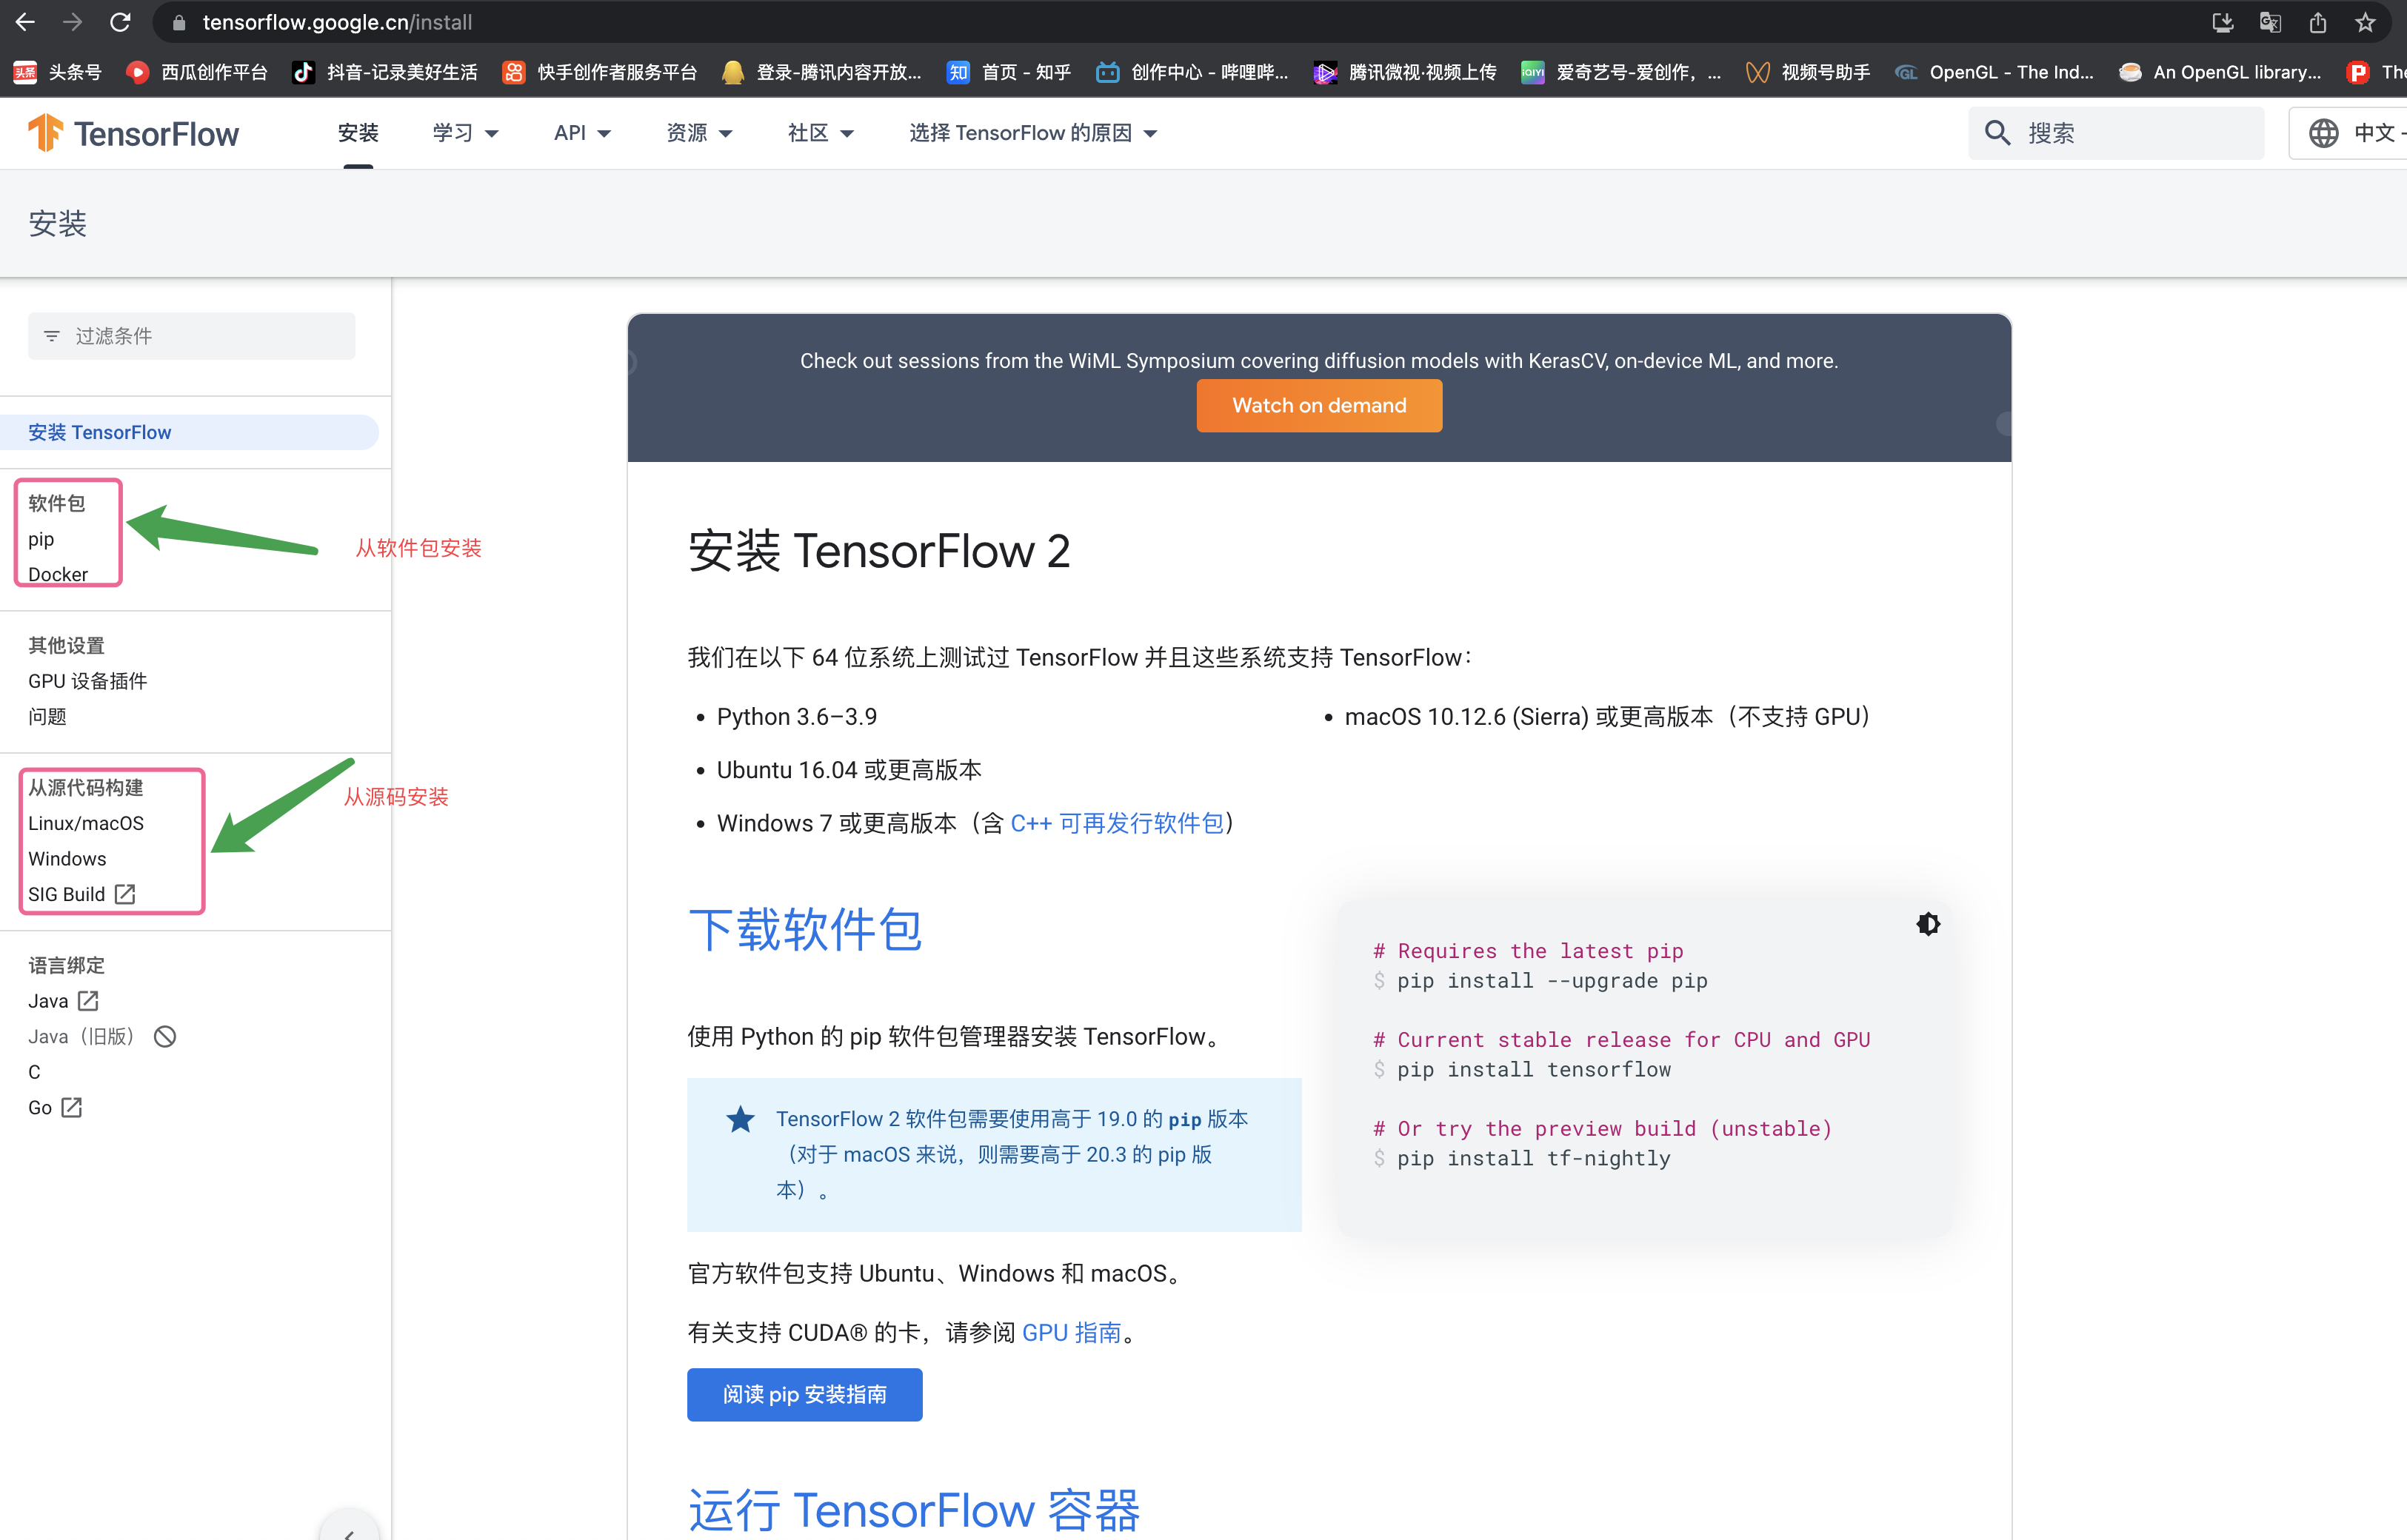This screenshot has width=2407, height=1540.
Task: Click 'pip install --upgrade pip' line
Action: pos(1552,980)
